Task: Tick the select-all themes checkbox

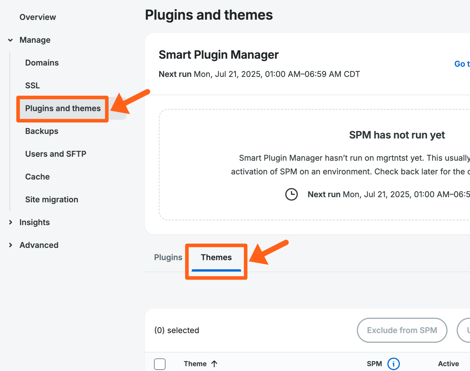Action: pos(160,364)
